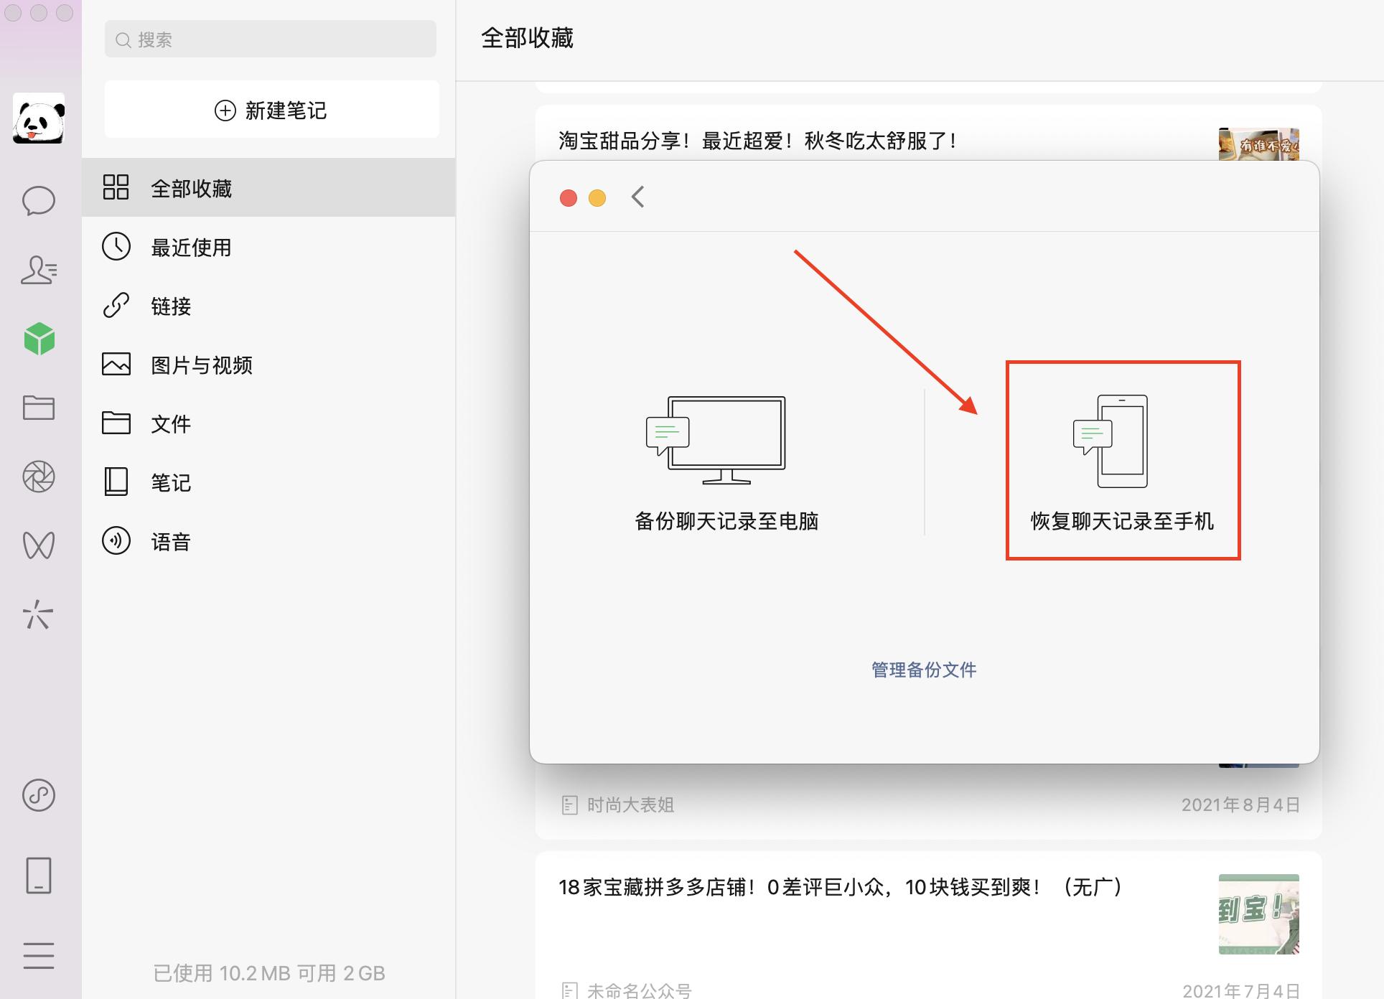Select the 图片与视频 filter
The width and height of the screenshot is (1384, 999).
[x=201, y=365]
